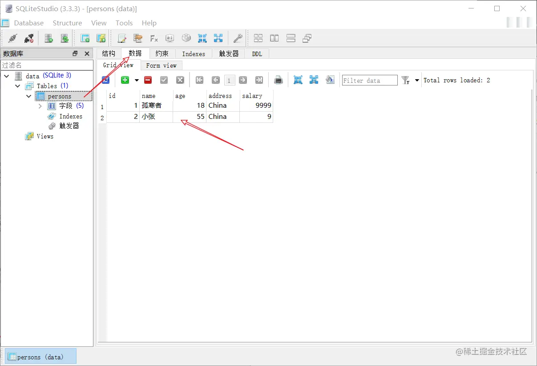Click the Filter data input field
Image resolution: width=537 pixels, height=366 pixels.
pos(370,80)
